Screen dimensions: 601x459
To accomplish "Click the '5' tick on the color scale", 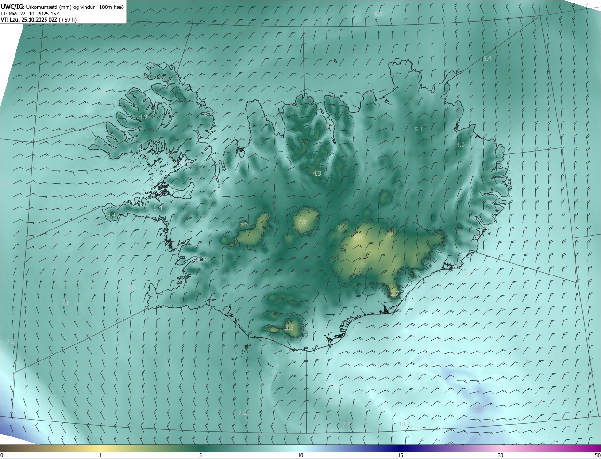I will (x=200, y=455).
